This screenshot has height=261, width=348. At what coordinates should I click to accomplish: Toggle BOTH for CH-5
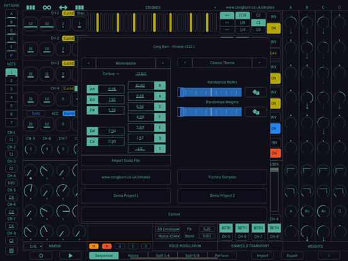coord(226,228)
